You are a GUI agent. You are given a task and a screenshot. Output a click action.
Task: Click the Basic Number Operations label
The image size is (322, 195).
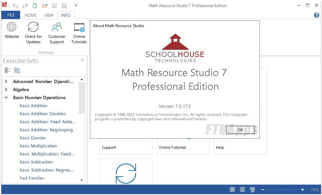point(39,97)
